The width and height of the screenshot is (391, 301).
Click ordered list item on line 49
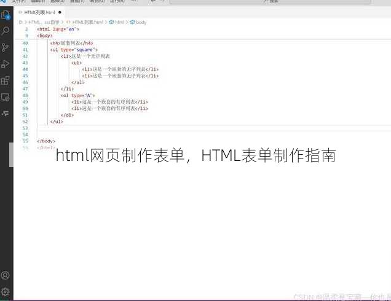coord(109,102)
